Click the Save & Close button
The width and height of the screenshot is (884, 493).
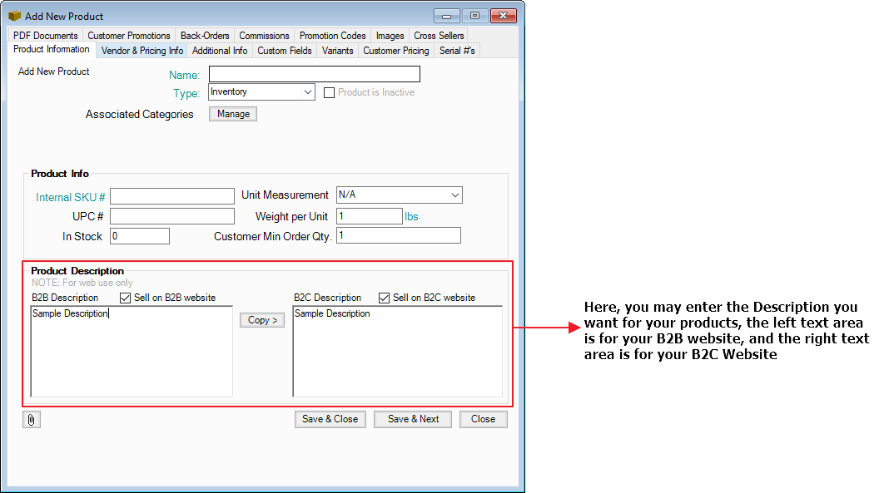click(x=330, y=419)
